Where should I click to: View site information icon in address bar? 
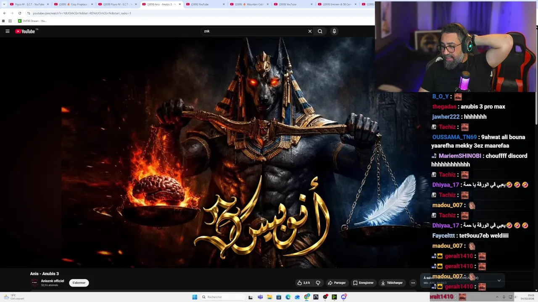[x=29, y=13]
